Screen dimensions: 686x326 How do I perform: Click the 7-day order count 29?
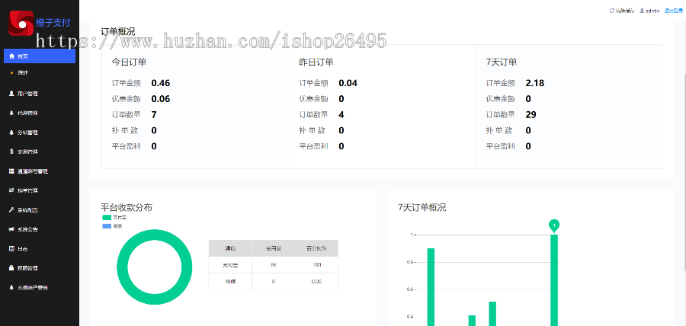[531, 114]
